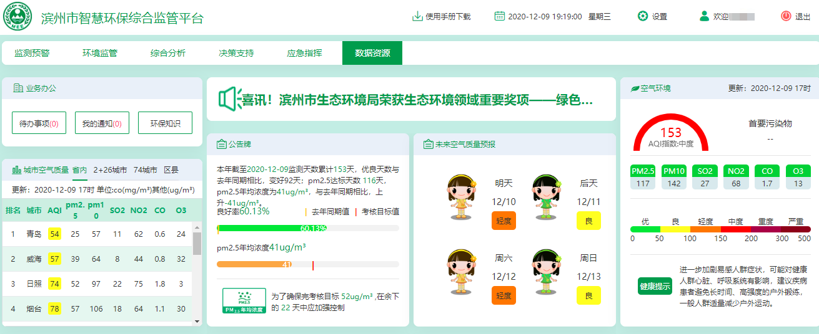Click the user manual download icon
The height and width of the screenshot is (334, 819).
point(417,16)
